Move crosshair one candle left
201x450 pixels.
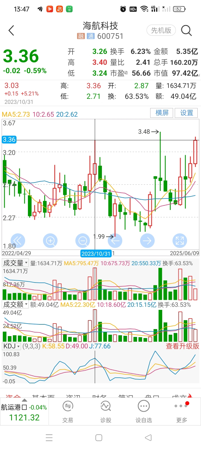[x=115, y=241]
